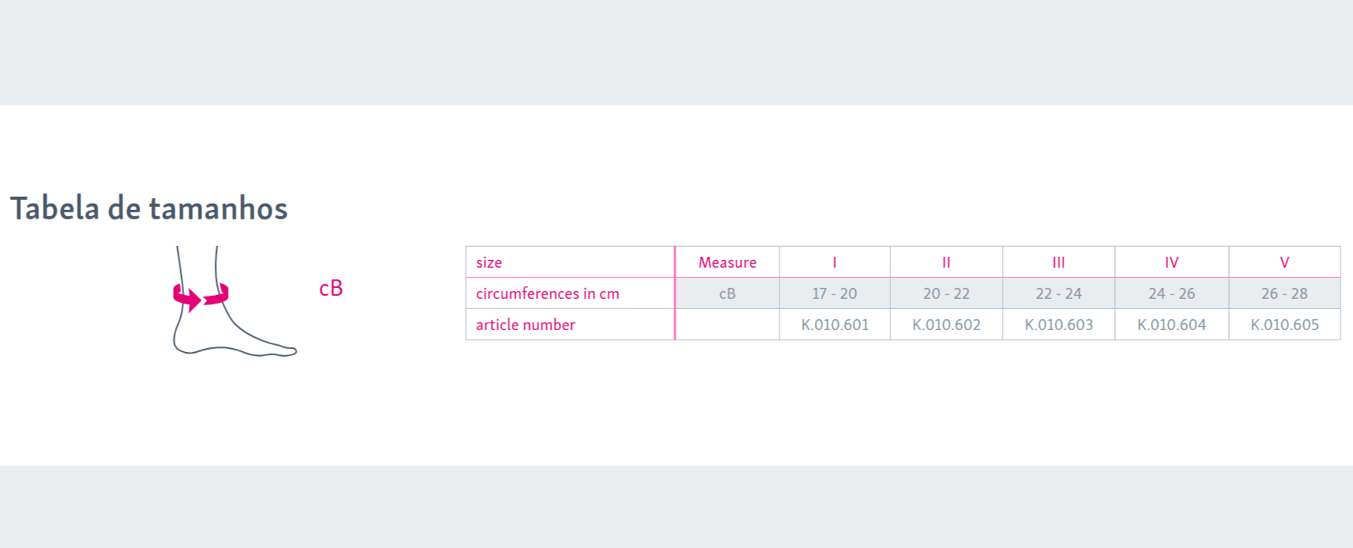The height and width of the screenshot is (548, 1353).
Task: Select size I column header
Action: pyautogui.click(x=835, y=262)
